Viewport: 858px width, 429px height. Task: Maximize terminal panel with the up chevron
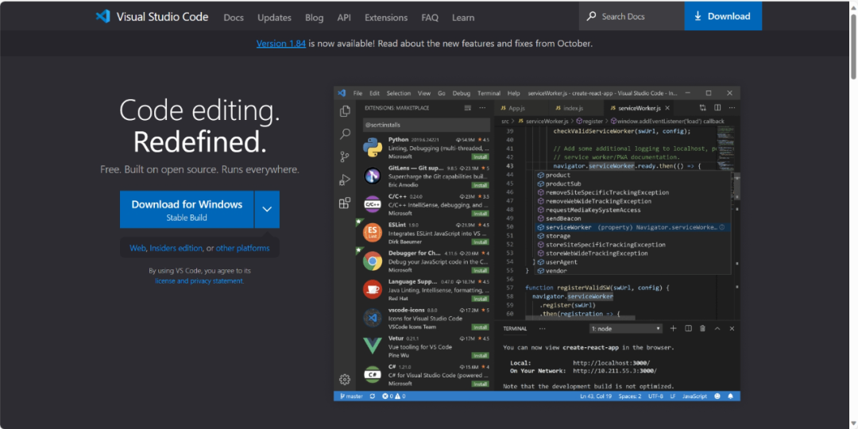[x=717, y=328]
